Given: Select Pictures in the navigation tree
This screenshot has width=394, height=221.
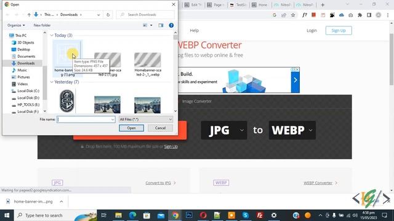Looking at the screenshot, I should [23, 77].
